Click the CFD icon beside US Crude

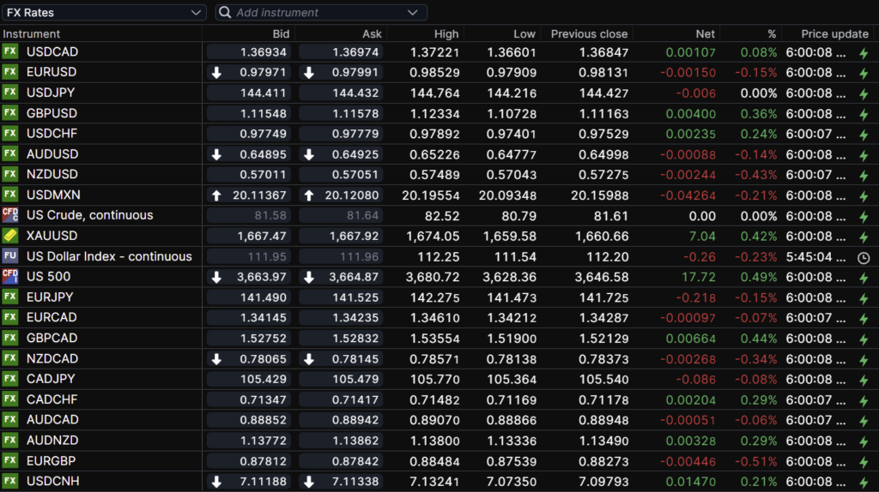point(10,215)
